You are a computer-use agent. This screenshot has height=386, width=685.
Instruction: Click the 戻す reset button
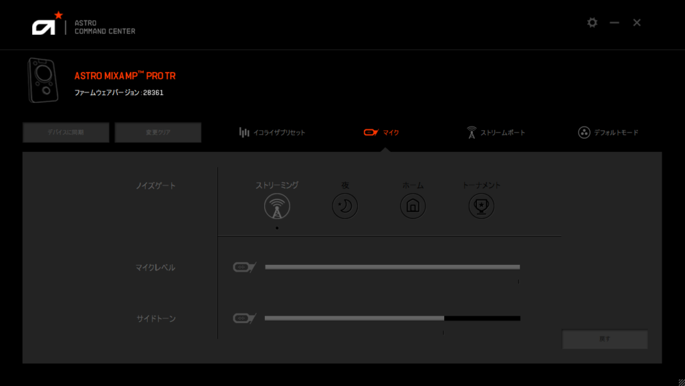tap(605, 339)
